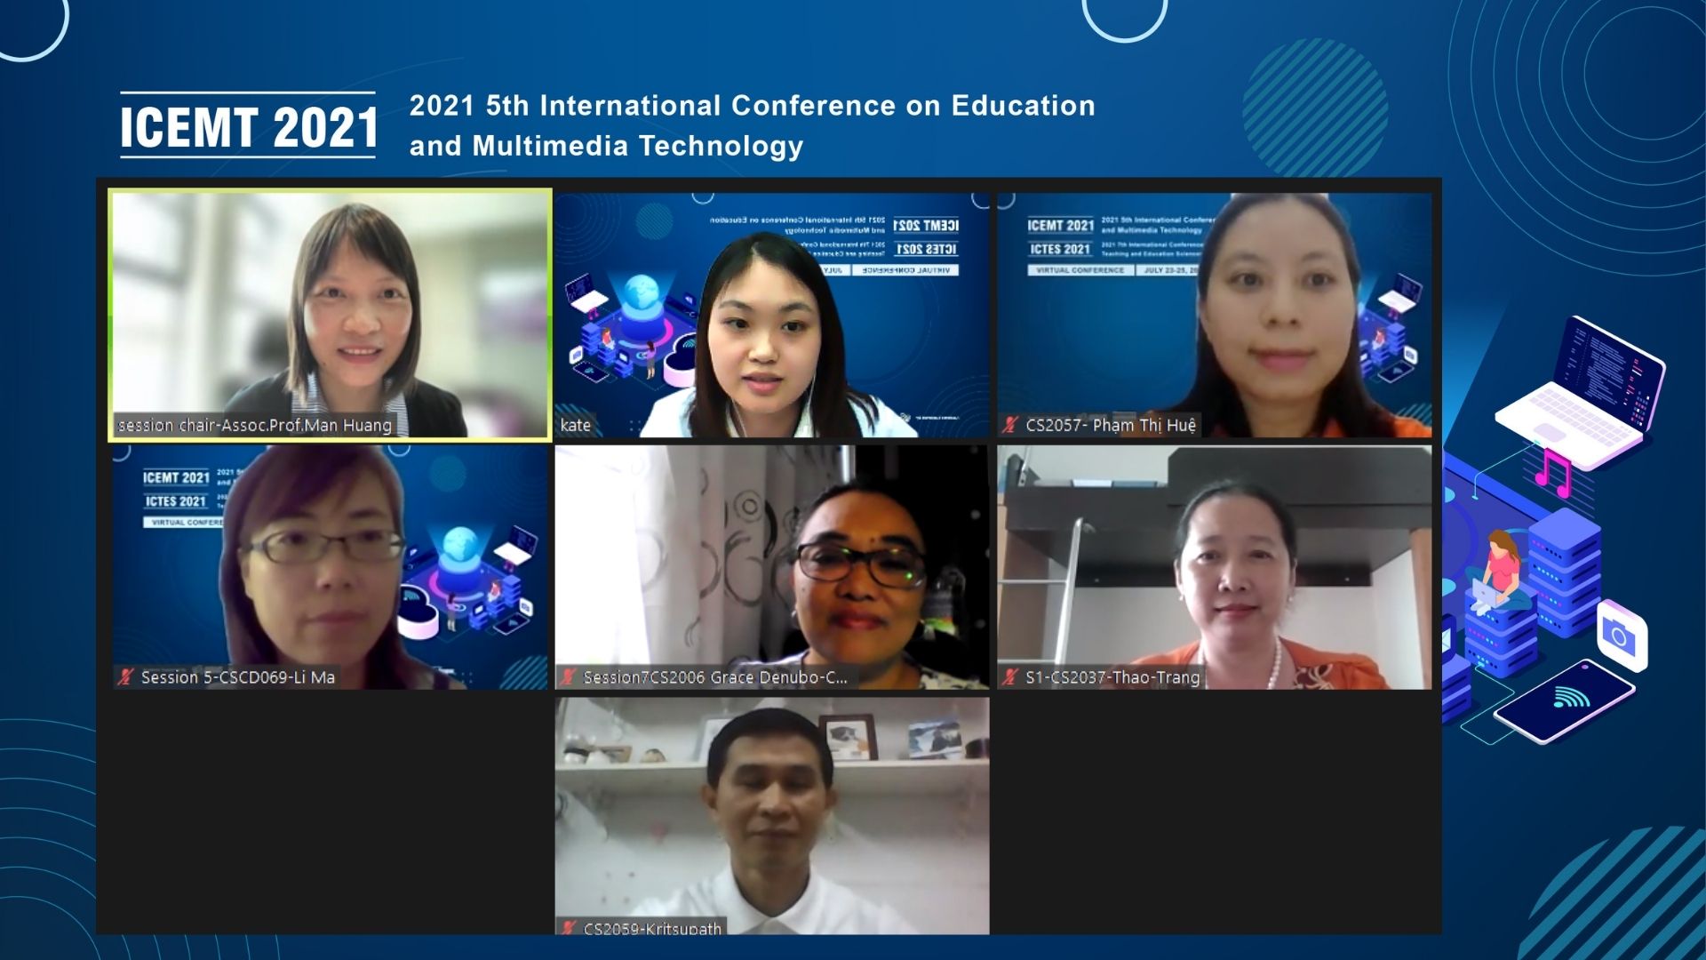
Task: Click muted microphone icon beside CS2057 label
Action: tap(1010, 425)
